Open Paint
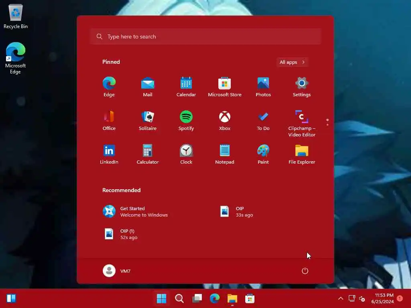Screen dimensions: 411x308 click(263, 154)
